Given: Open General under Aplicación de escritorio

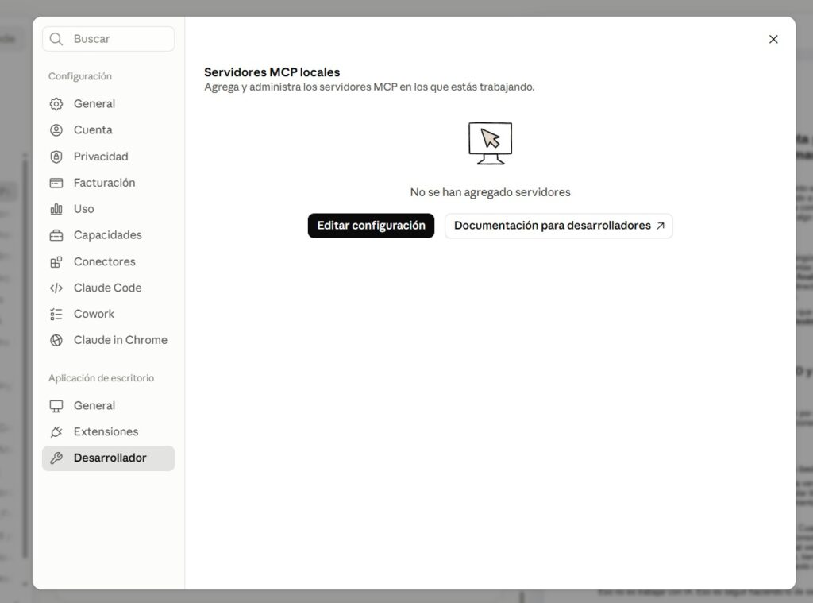Looking at the screenshot, I should (x=108, y=405).
